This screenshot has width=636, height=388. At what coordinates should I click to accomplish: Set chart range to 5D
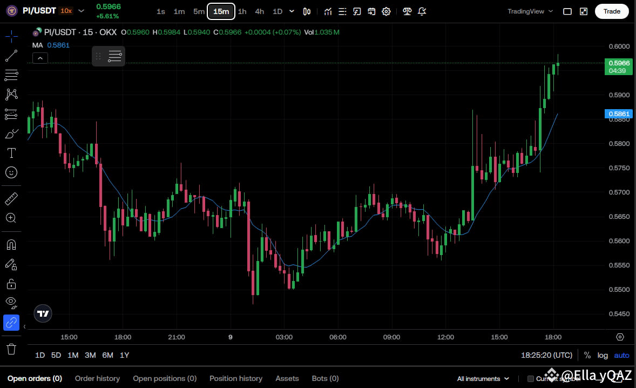pos(56,355)
